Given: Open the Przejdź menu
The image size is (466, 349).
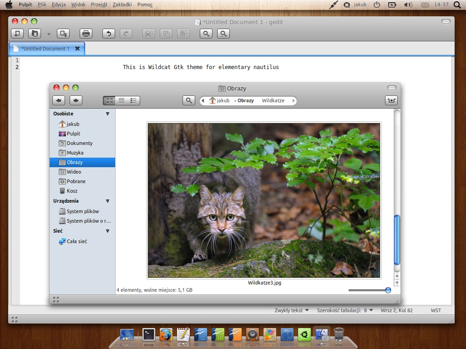Looking at the screenshot, I should (99, 5).
